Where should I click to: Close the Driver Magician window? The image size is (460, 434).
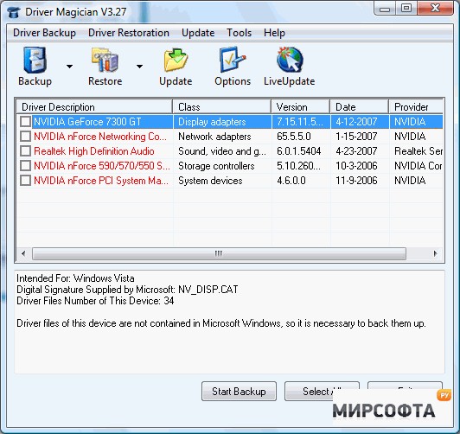tap(436, 8)
